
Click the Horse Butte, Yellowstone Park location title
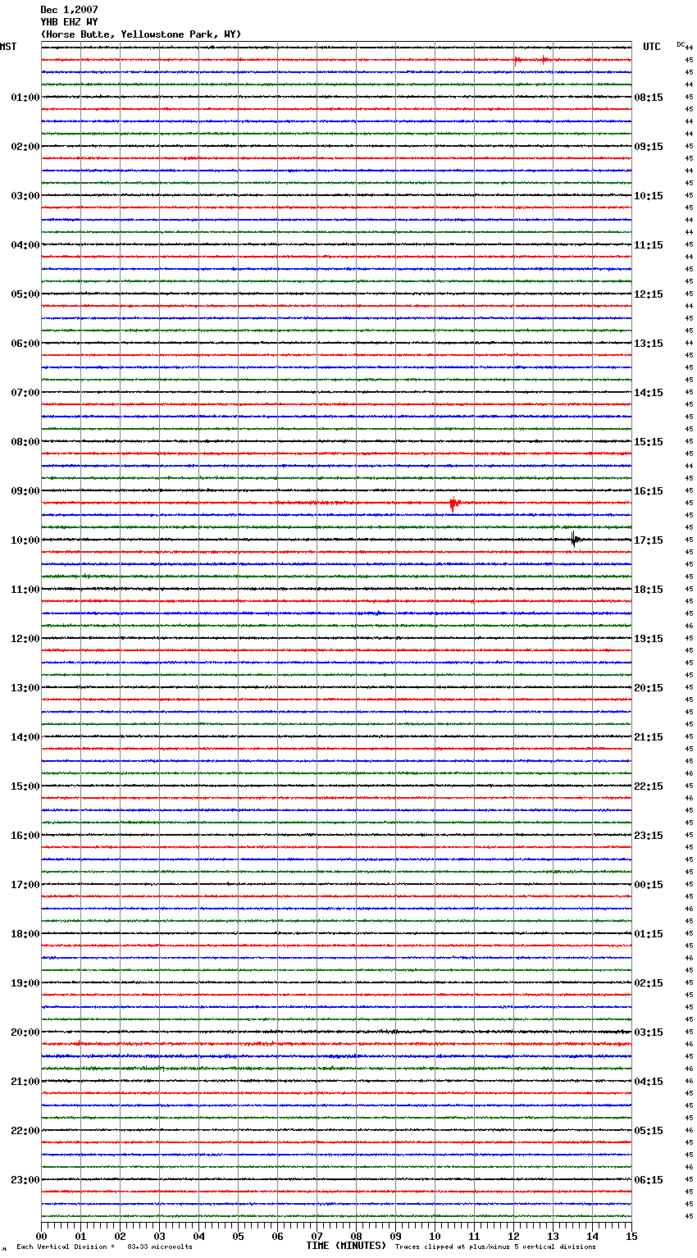coord(141,34)
